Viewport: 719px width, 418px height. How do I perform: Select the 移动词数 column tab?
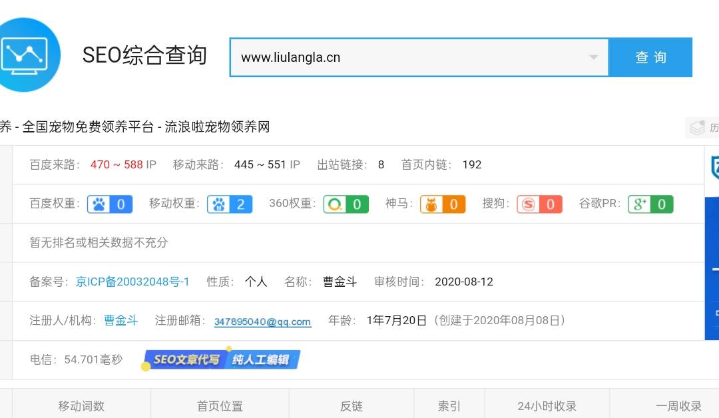pos(81,406)
